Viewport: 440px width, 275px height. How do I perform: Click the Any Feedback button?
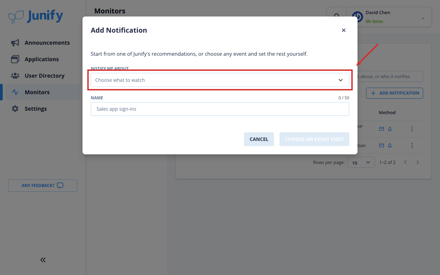pyautogui.click(x=43, y=186)
